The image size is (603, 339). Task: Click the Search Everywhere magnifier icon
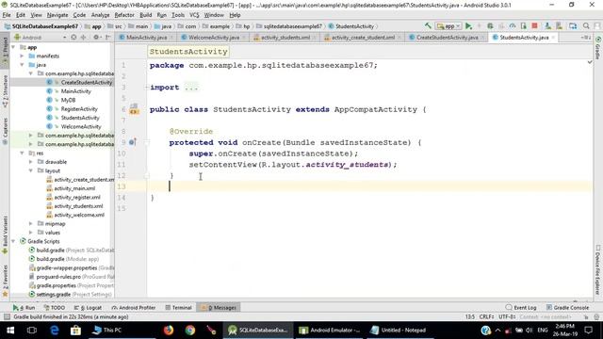click(x=586, y=25)
